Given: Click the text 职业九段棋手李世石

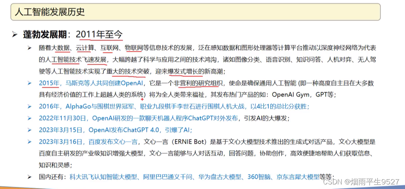Looking at the screenshot, I should (x=167, y=106).
